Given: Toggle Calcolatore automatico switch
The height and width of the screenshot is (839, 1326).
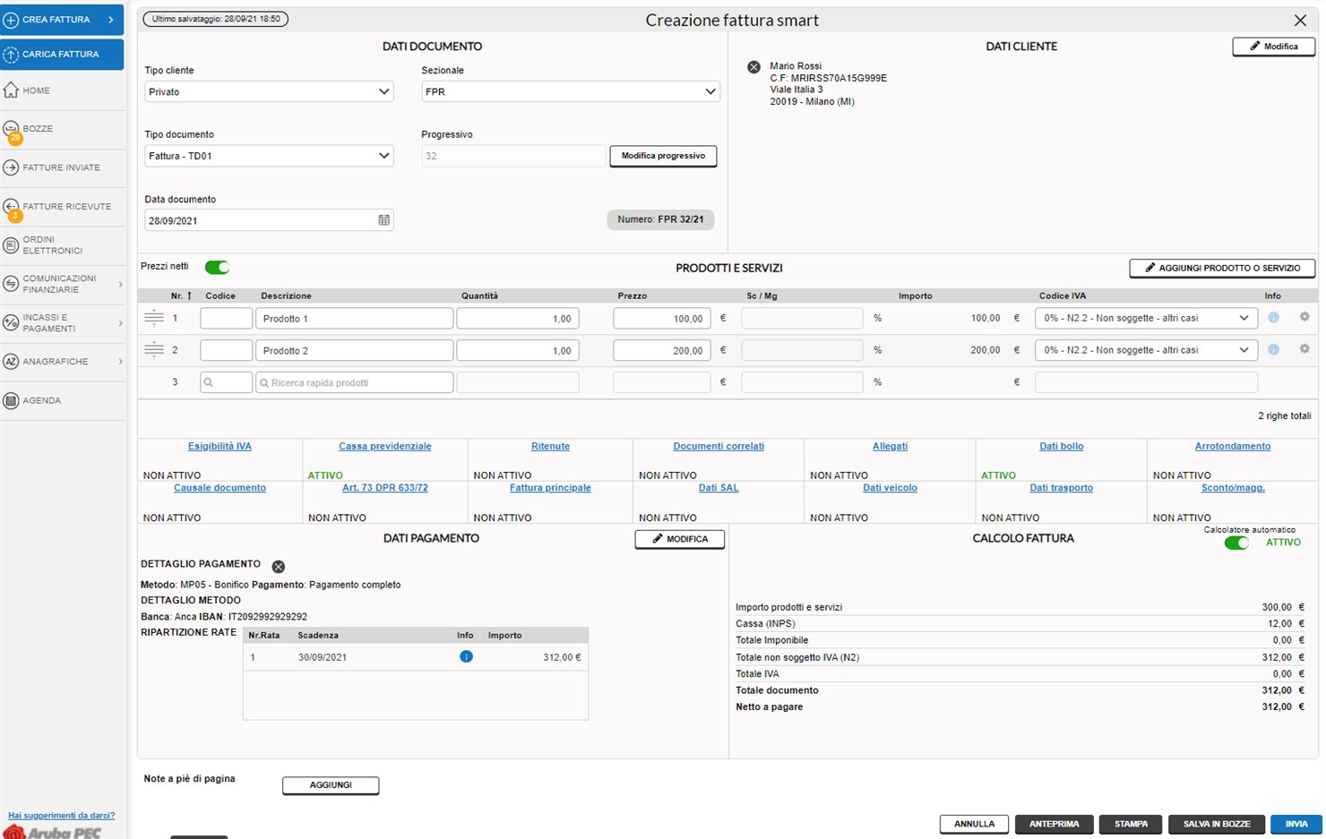Looking at the screenshot, I should tap(1236, 543).
